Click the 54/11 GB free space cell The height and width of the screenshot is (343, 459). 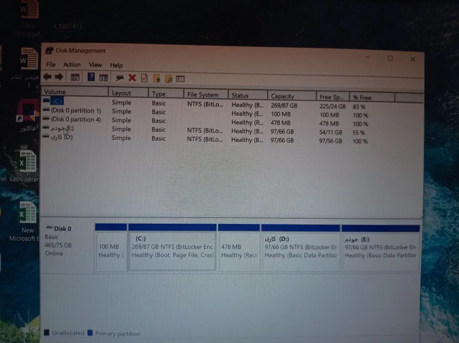coord(330,132)
